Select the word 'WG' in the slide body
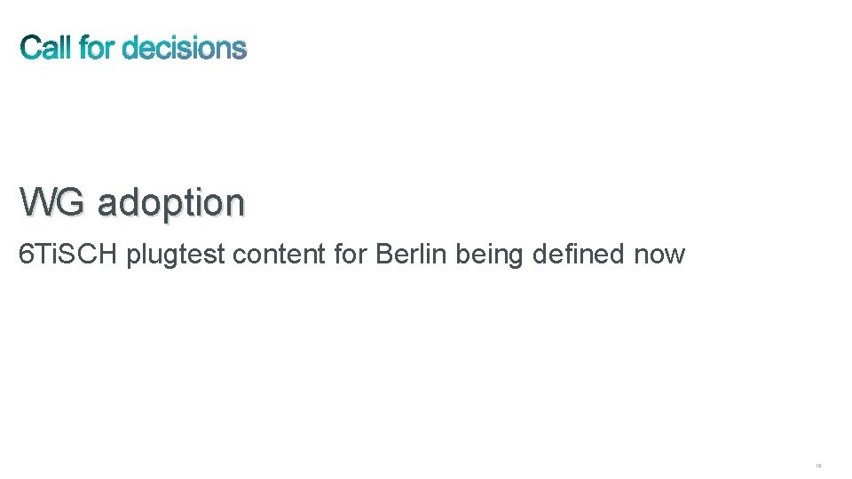 (x=51, y=201)
